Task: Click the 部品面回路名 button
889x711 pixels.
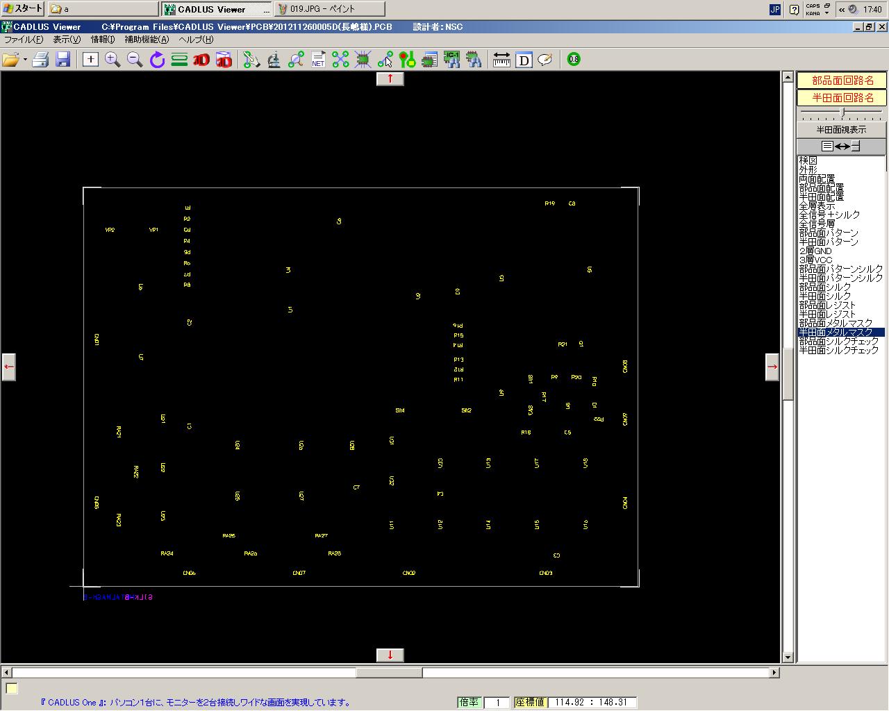Action: [x=842, y=81]
